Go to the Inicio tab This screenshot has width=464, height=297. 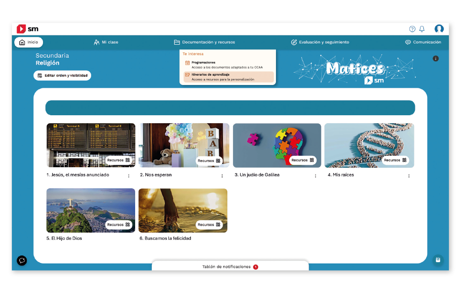coord(29,42)
